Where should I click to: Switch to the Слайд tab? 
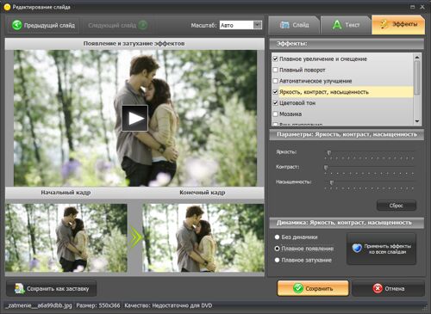294,25
